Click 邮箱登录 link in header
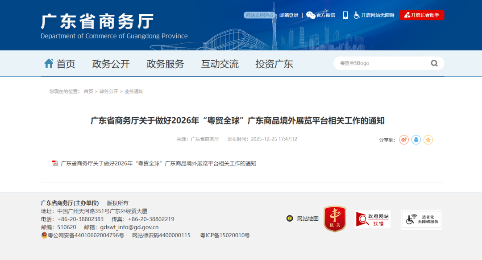Viewport: 482px width, 260px height. click(289, 15)
